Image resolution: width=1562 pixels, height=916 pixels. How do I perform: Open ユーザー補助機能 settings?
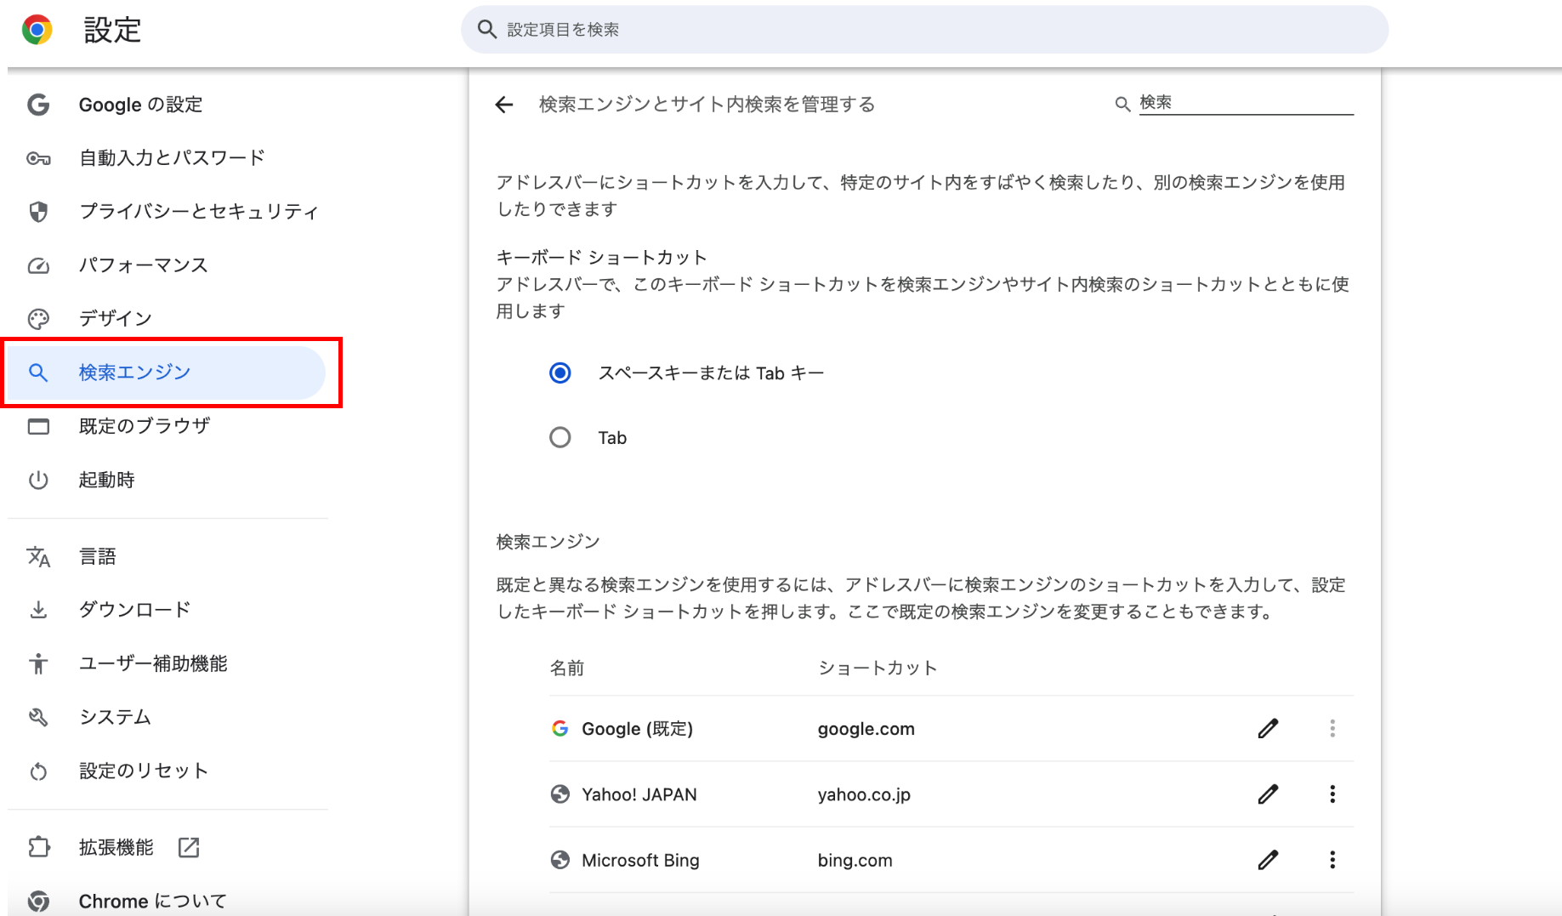tap(153, 663)
